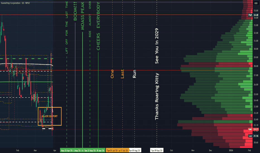Click the 'Tue 01 Jul '25' date label

pyautogui.click(x=112, y=150)
